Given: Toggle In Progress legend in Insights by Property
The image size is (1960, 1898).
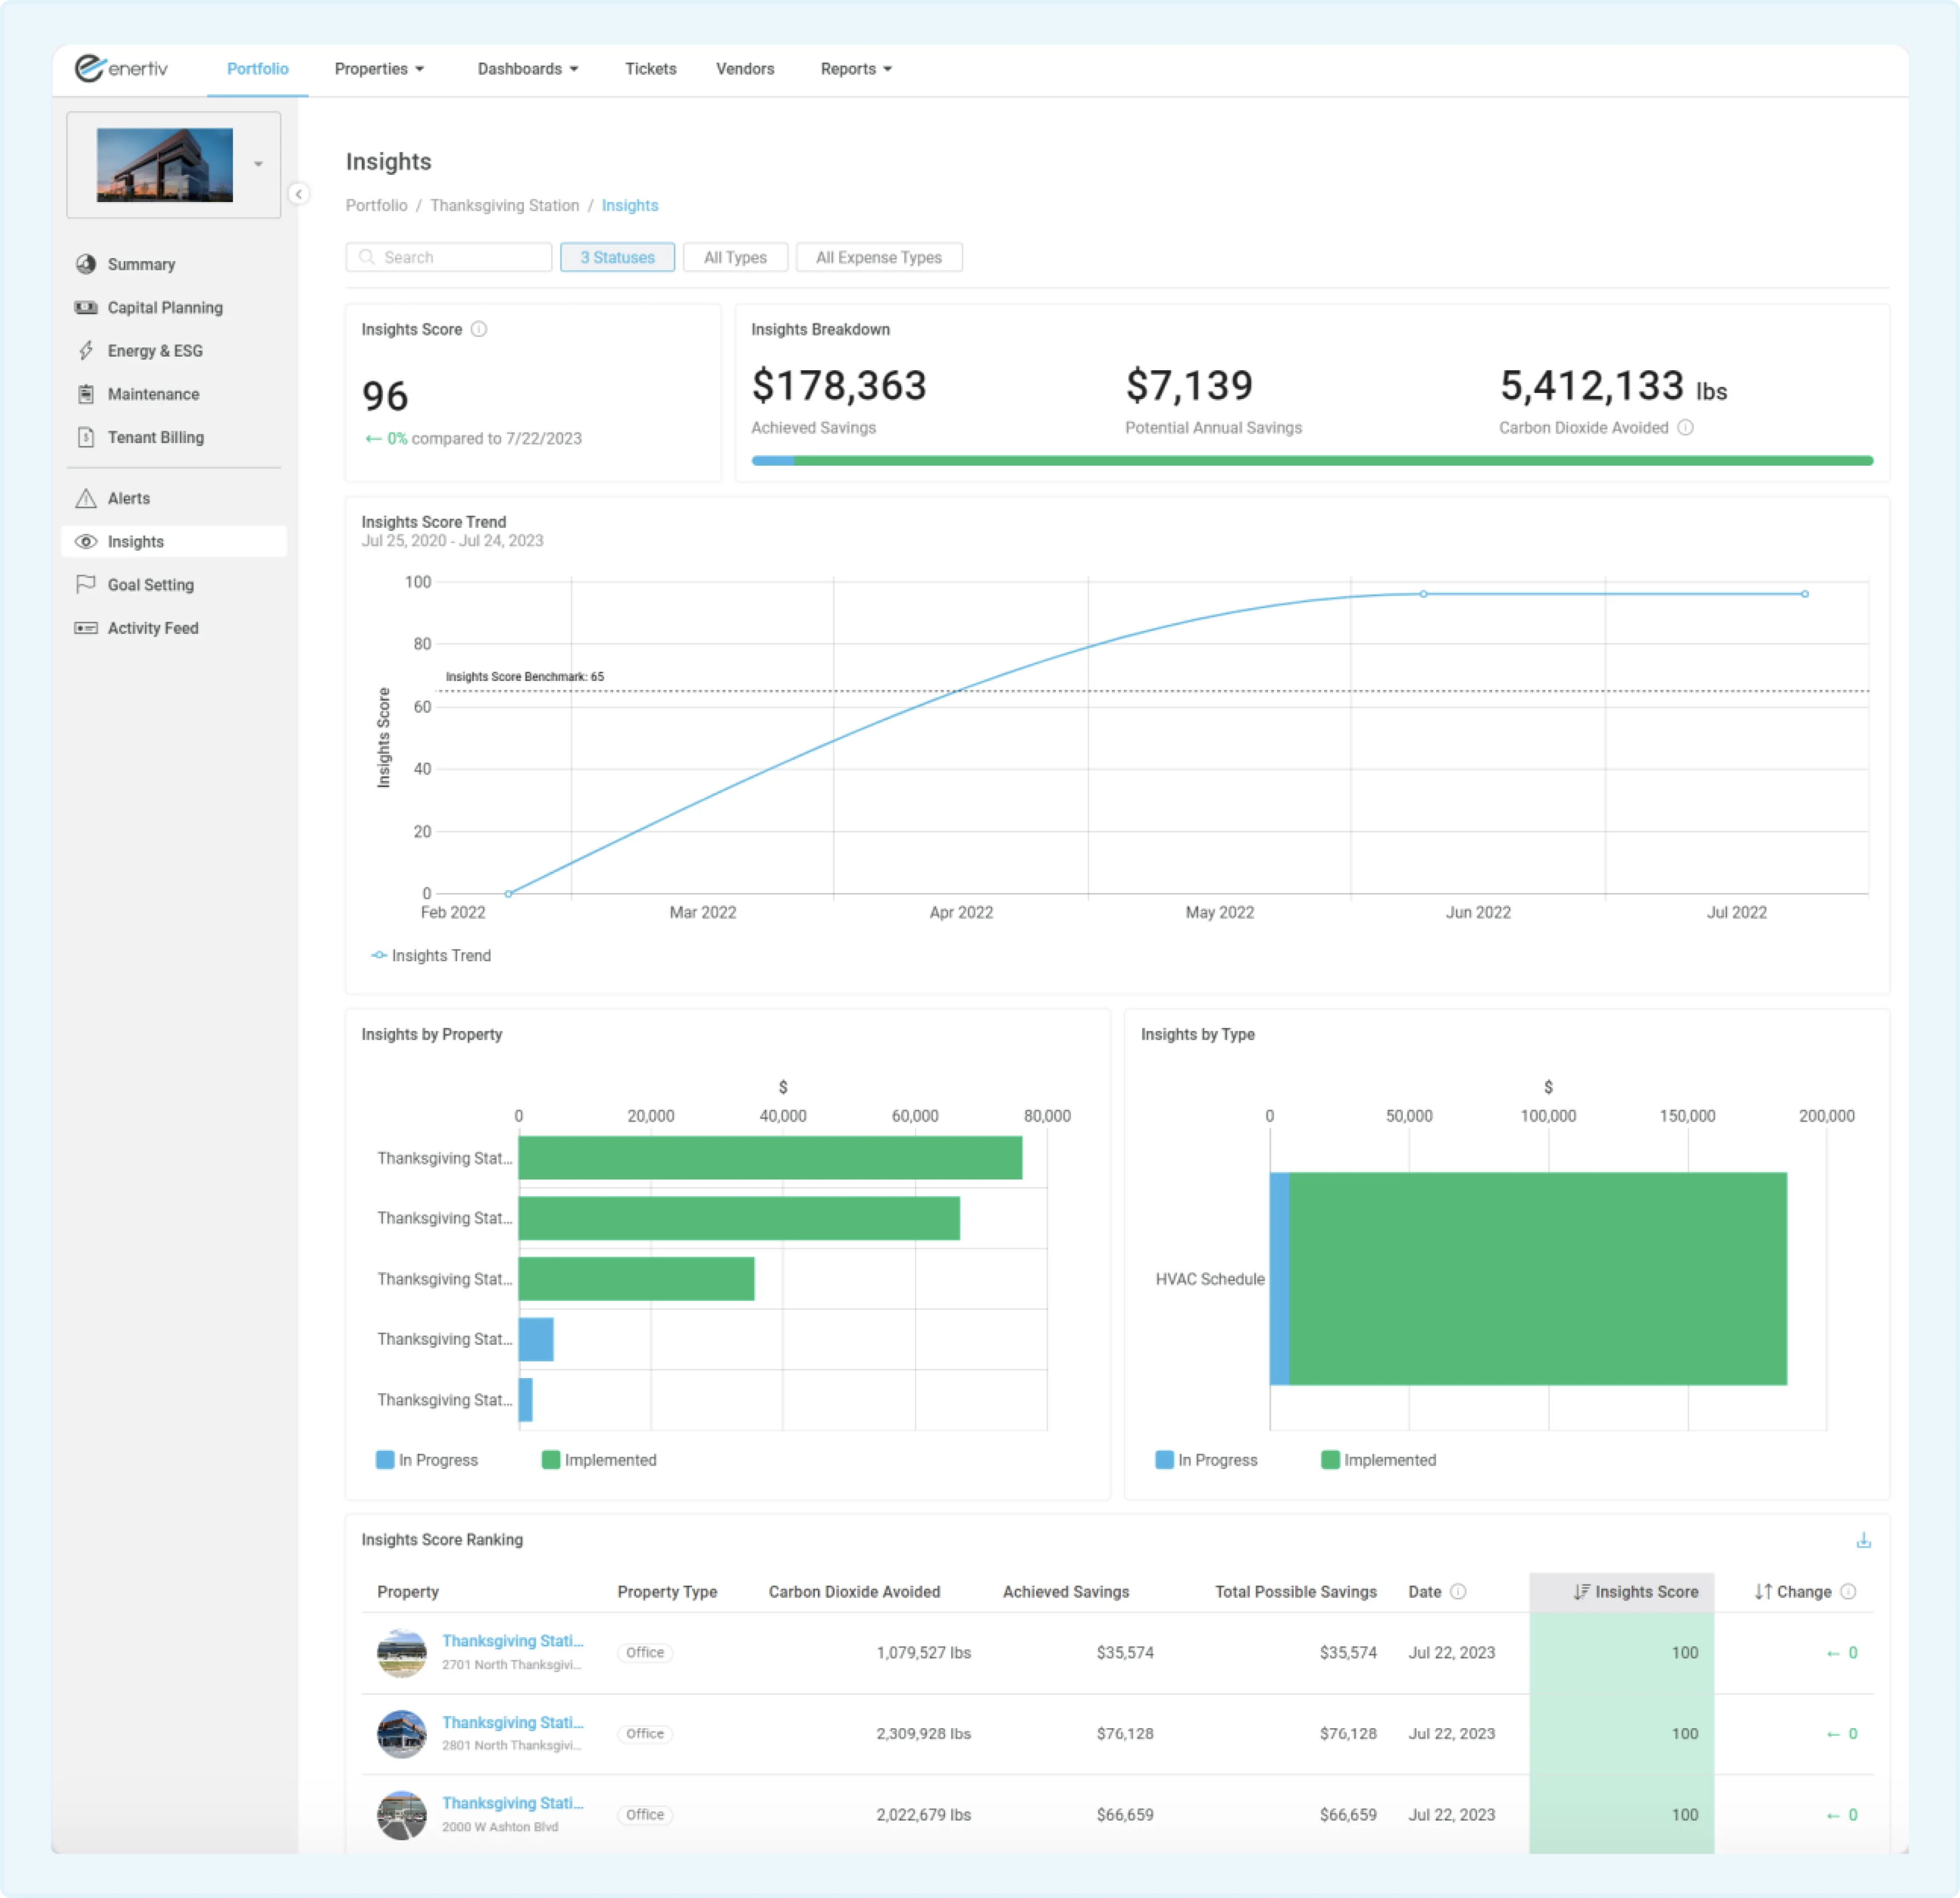Looking at the screenshot, I should (427, 1460).
